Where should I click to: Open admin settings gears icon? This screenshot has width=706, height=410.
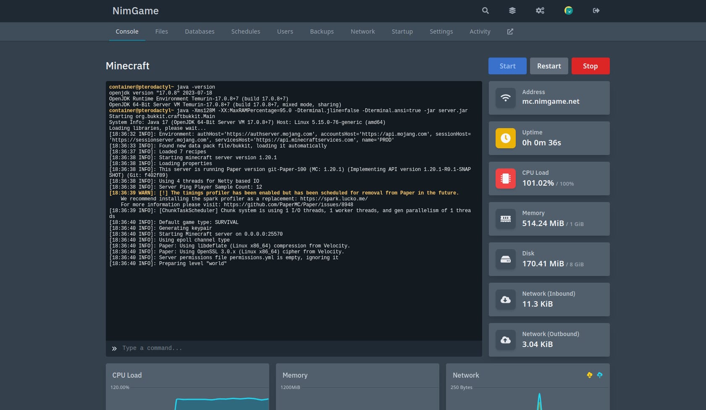[540, 11]
